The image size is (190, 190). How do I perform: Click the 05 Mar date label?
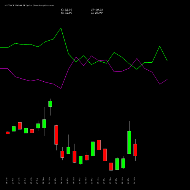(x=55, y=180)
